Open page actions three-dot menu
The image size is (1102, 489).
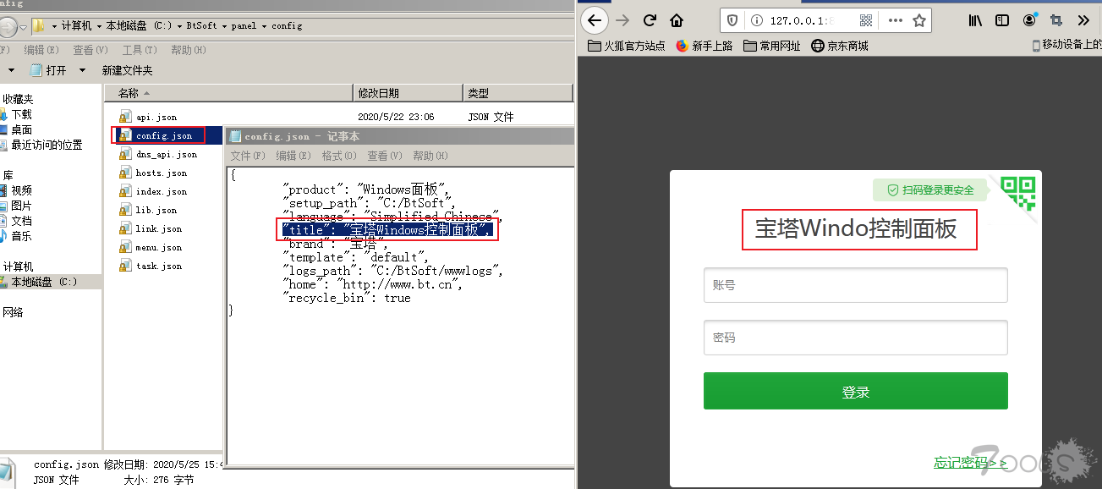[893, 20]
